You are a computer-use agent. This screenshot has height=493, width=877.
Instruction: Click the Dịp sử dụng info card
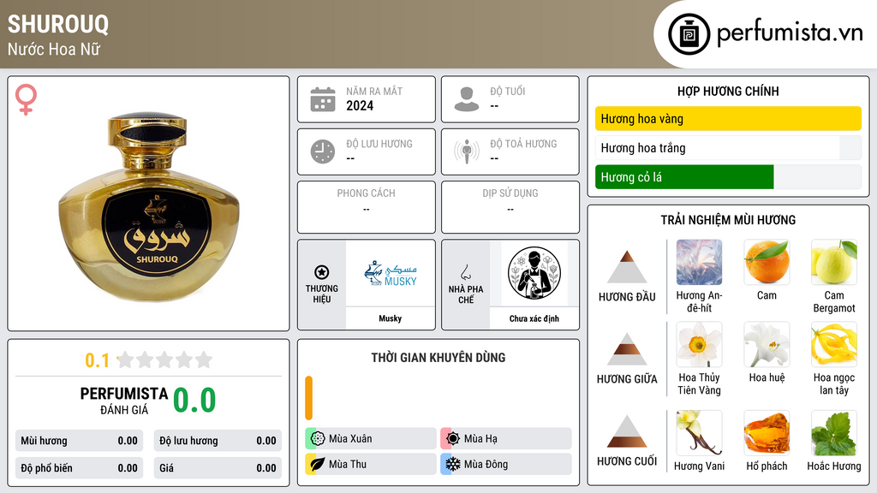tap(510, 207)
